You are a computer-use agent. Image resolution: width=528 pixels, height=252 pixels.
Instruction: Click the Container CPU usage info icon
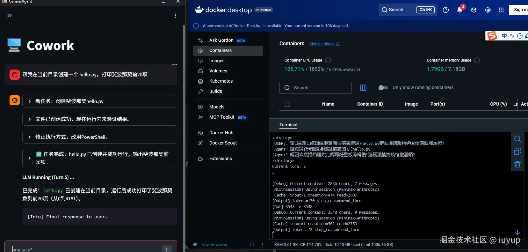pos(328,60)
